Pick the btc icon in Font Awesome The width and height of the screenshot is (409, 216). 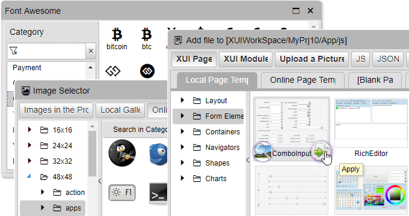[x=147, y=35]
